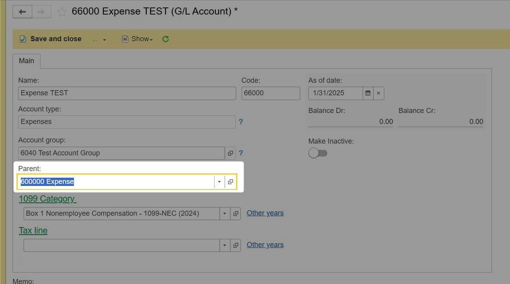
Task: Click the 1099 Category field Box 1
Action: click(121, 213)
